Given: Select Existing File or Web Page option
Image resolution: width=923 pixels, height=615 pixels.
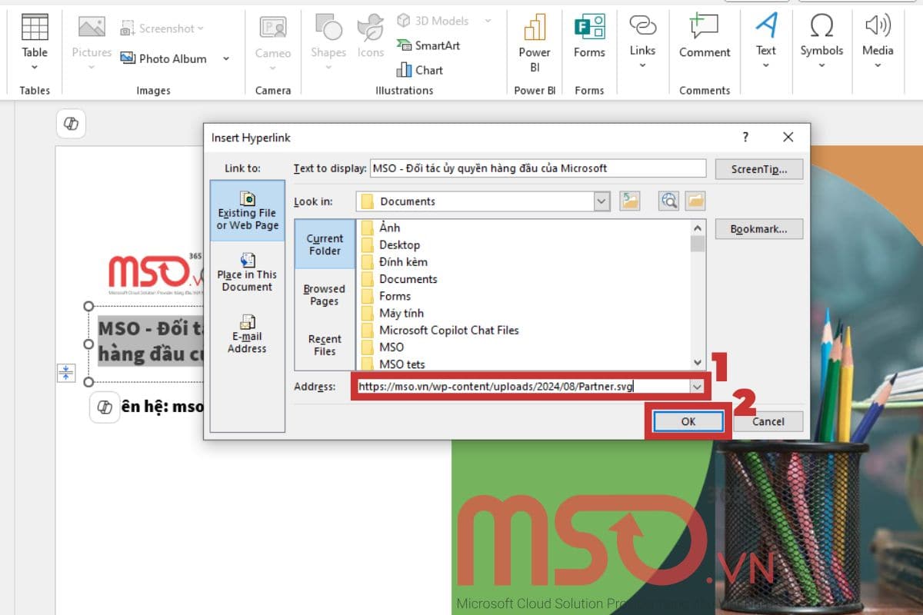Looking at the screenshot, I should (x=247, y=211).
